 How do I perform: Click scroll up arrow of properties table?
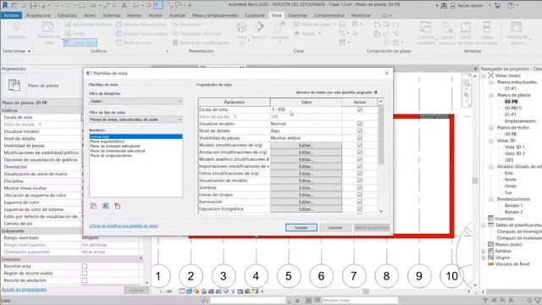381,102
